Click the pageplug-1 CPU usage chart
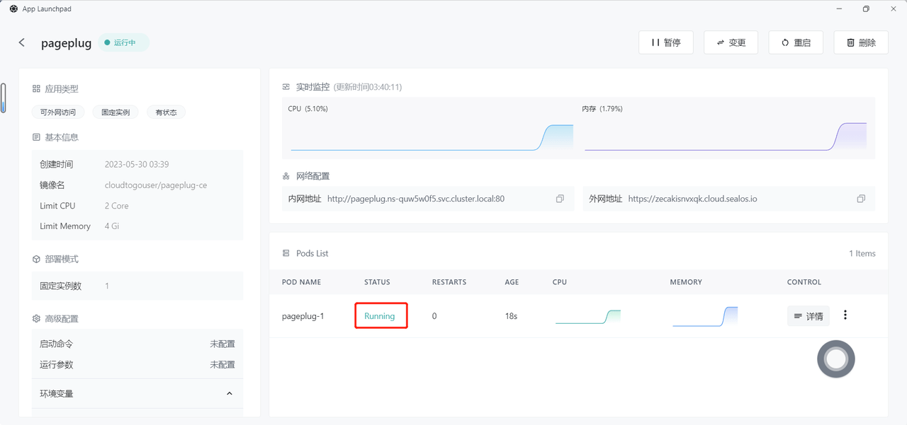Viewport: 907px width, 425px height. pyautogui.click(x=587, y=316)
